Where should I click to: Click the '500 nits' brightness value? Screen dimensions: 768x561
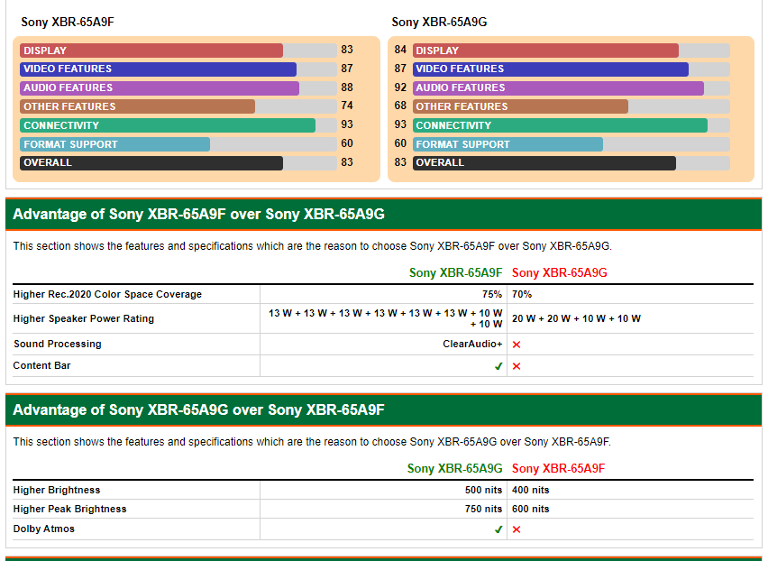tap(483, 490)
